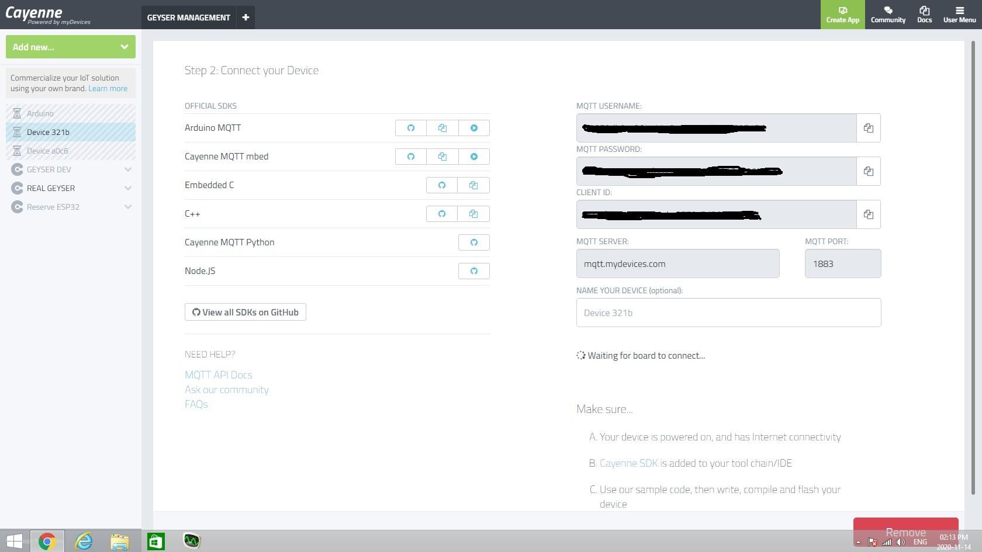Viewport: 982px width, 552px height.
Task: Click the Client ID field
Action: pos(716,214)
